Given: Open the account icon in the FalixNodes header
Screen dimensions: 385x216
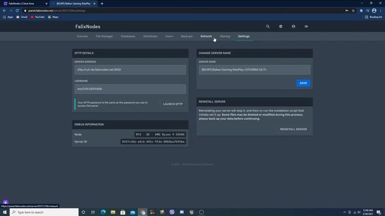Looking at the screenshot, I should point(294,26).
